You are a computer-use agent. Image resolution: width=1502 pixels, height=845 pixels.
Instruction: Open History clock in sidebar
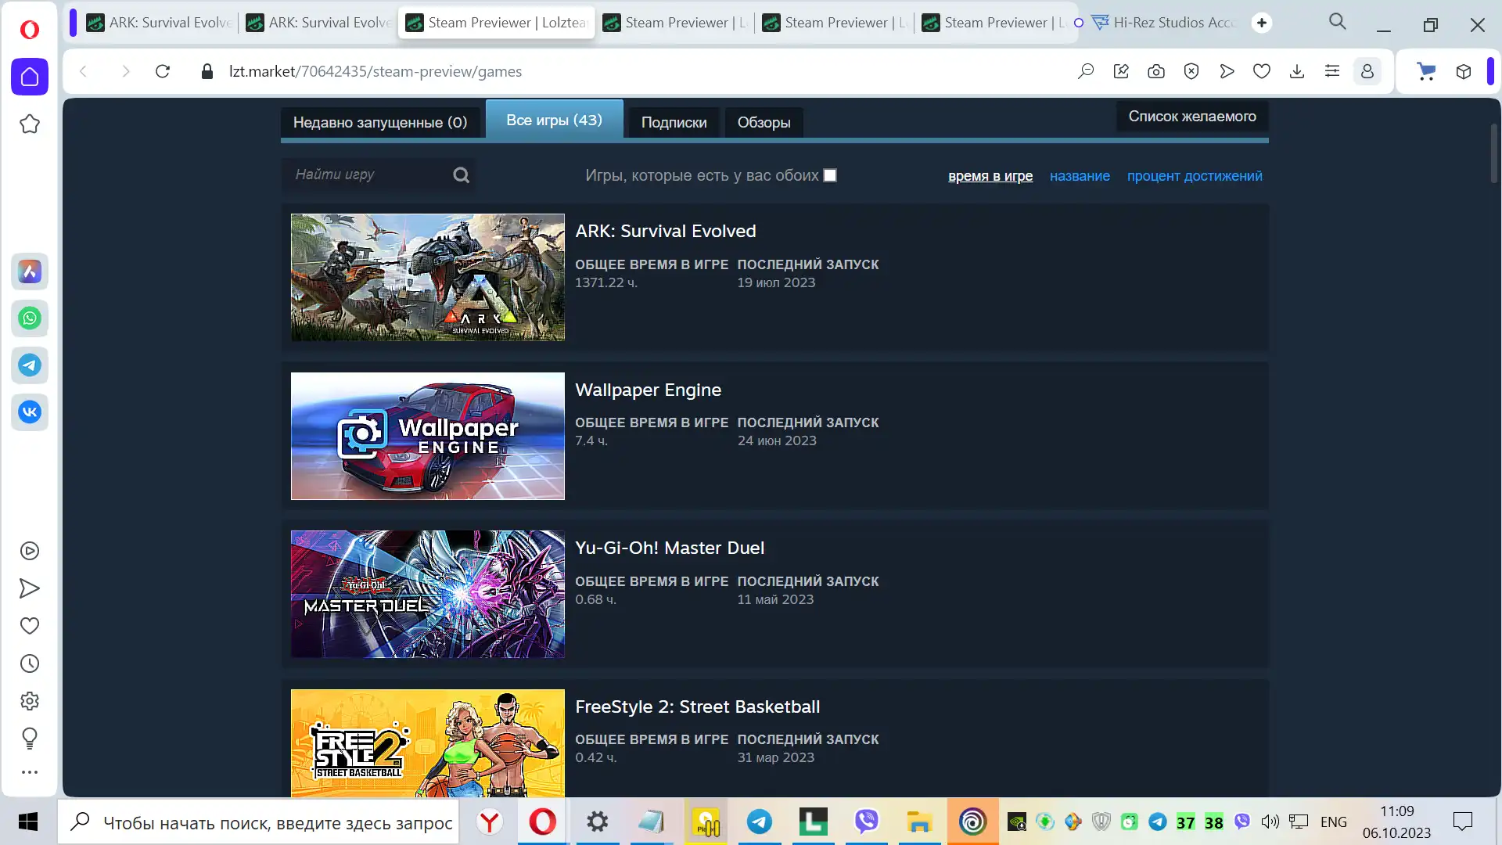tap(30, 663)
